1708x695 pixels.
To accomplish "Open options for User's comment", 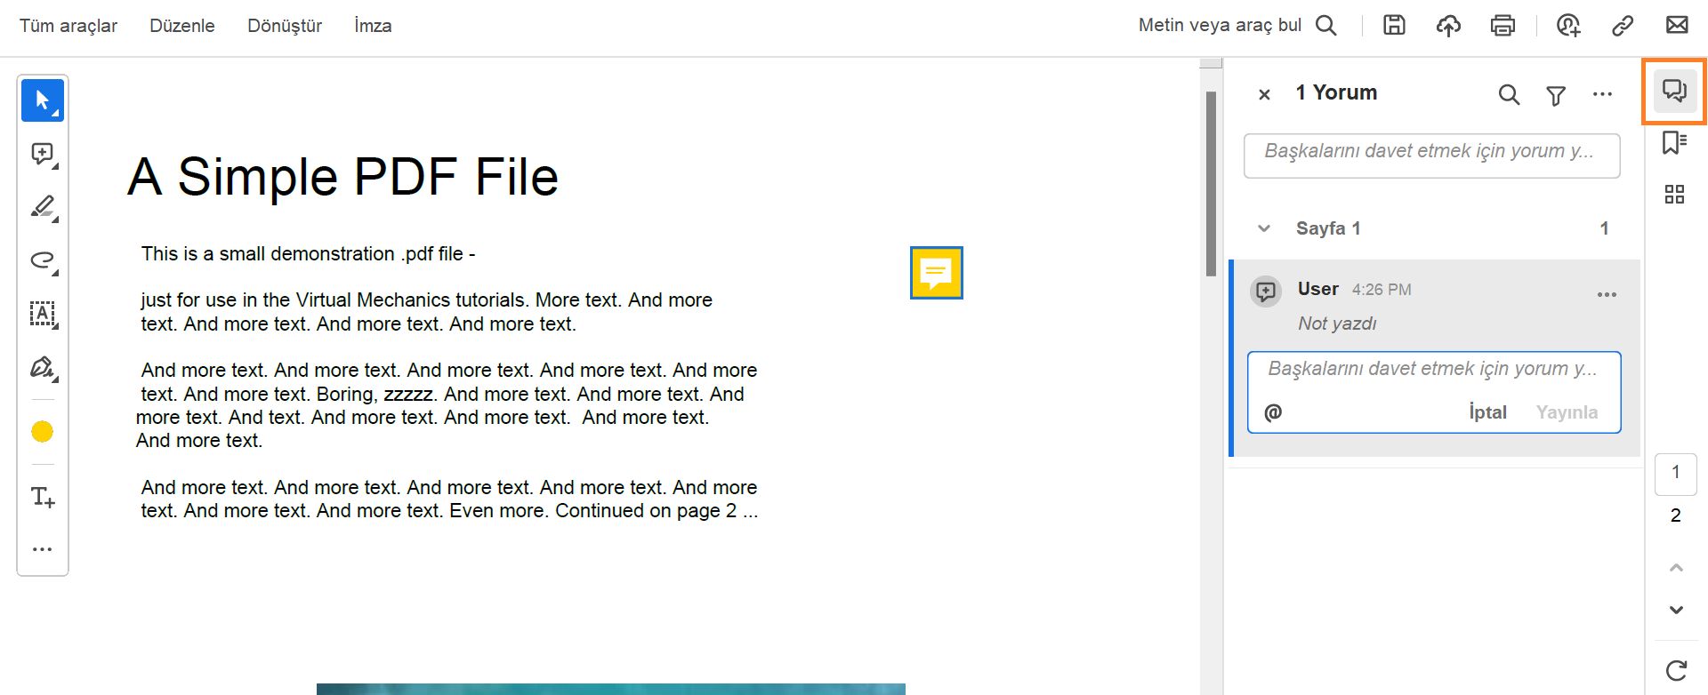I will tap(1607, 295).
